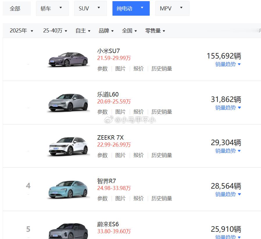
Task: Open 历史销量 for 乐道L60
Action: click(162, 112)
